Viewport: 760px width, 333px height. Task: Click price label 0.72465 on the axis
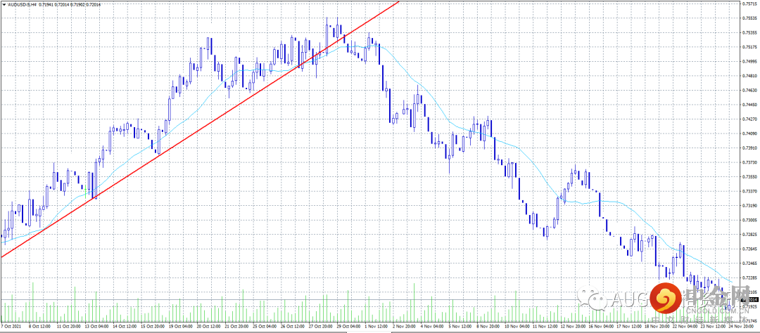749,263
